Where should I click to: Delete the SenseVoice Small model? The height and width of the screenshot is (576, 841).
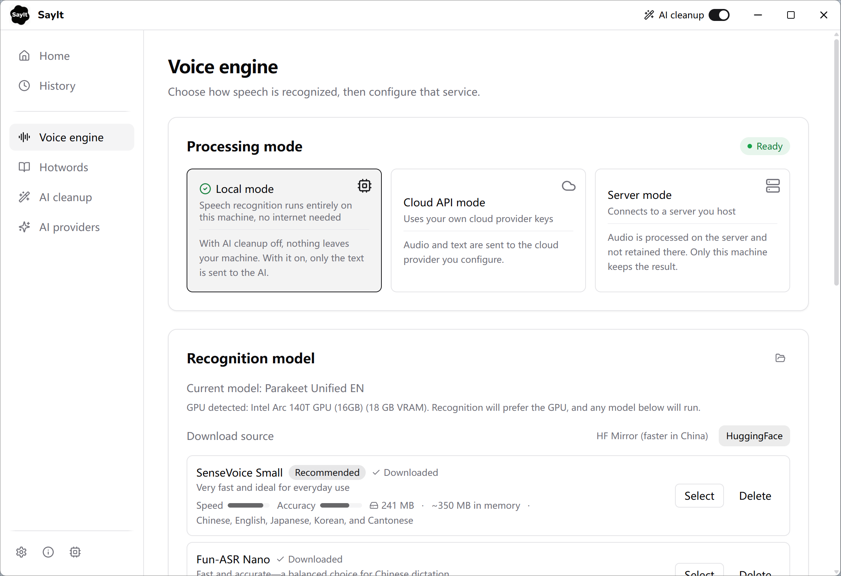click(x=755, y=496)
